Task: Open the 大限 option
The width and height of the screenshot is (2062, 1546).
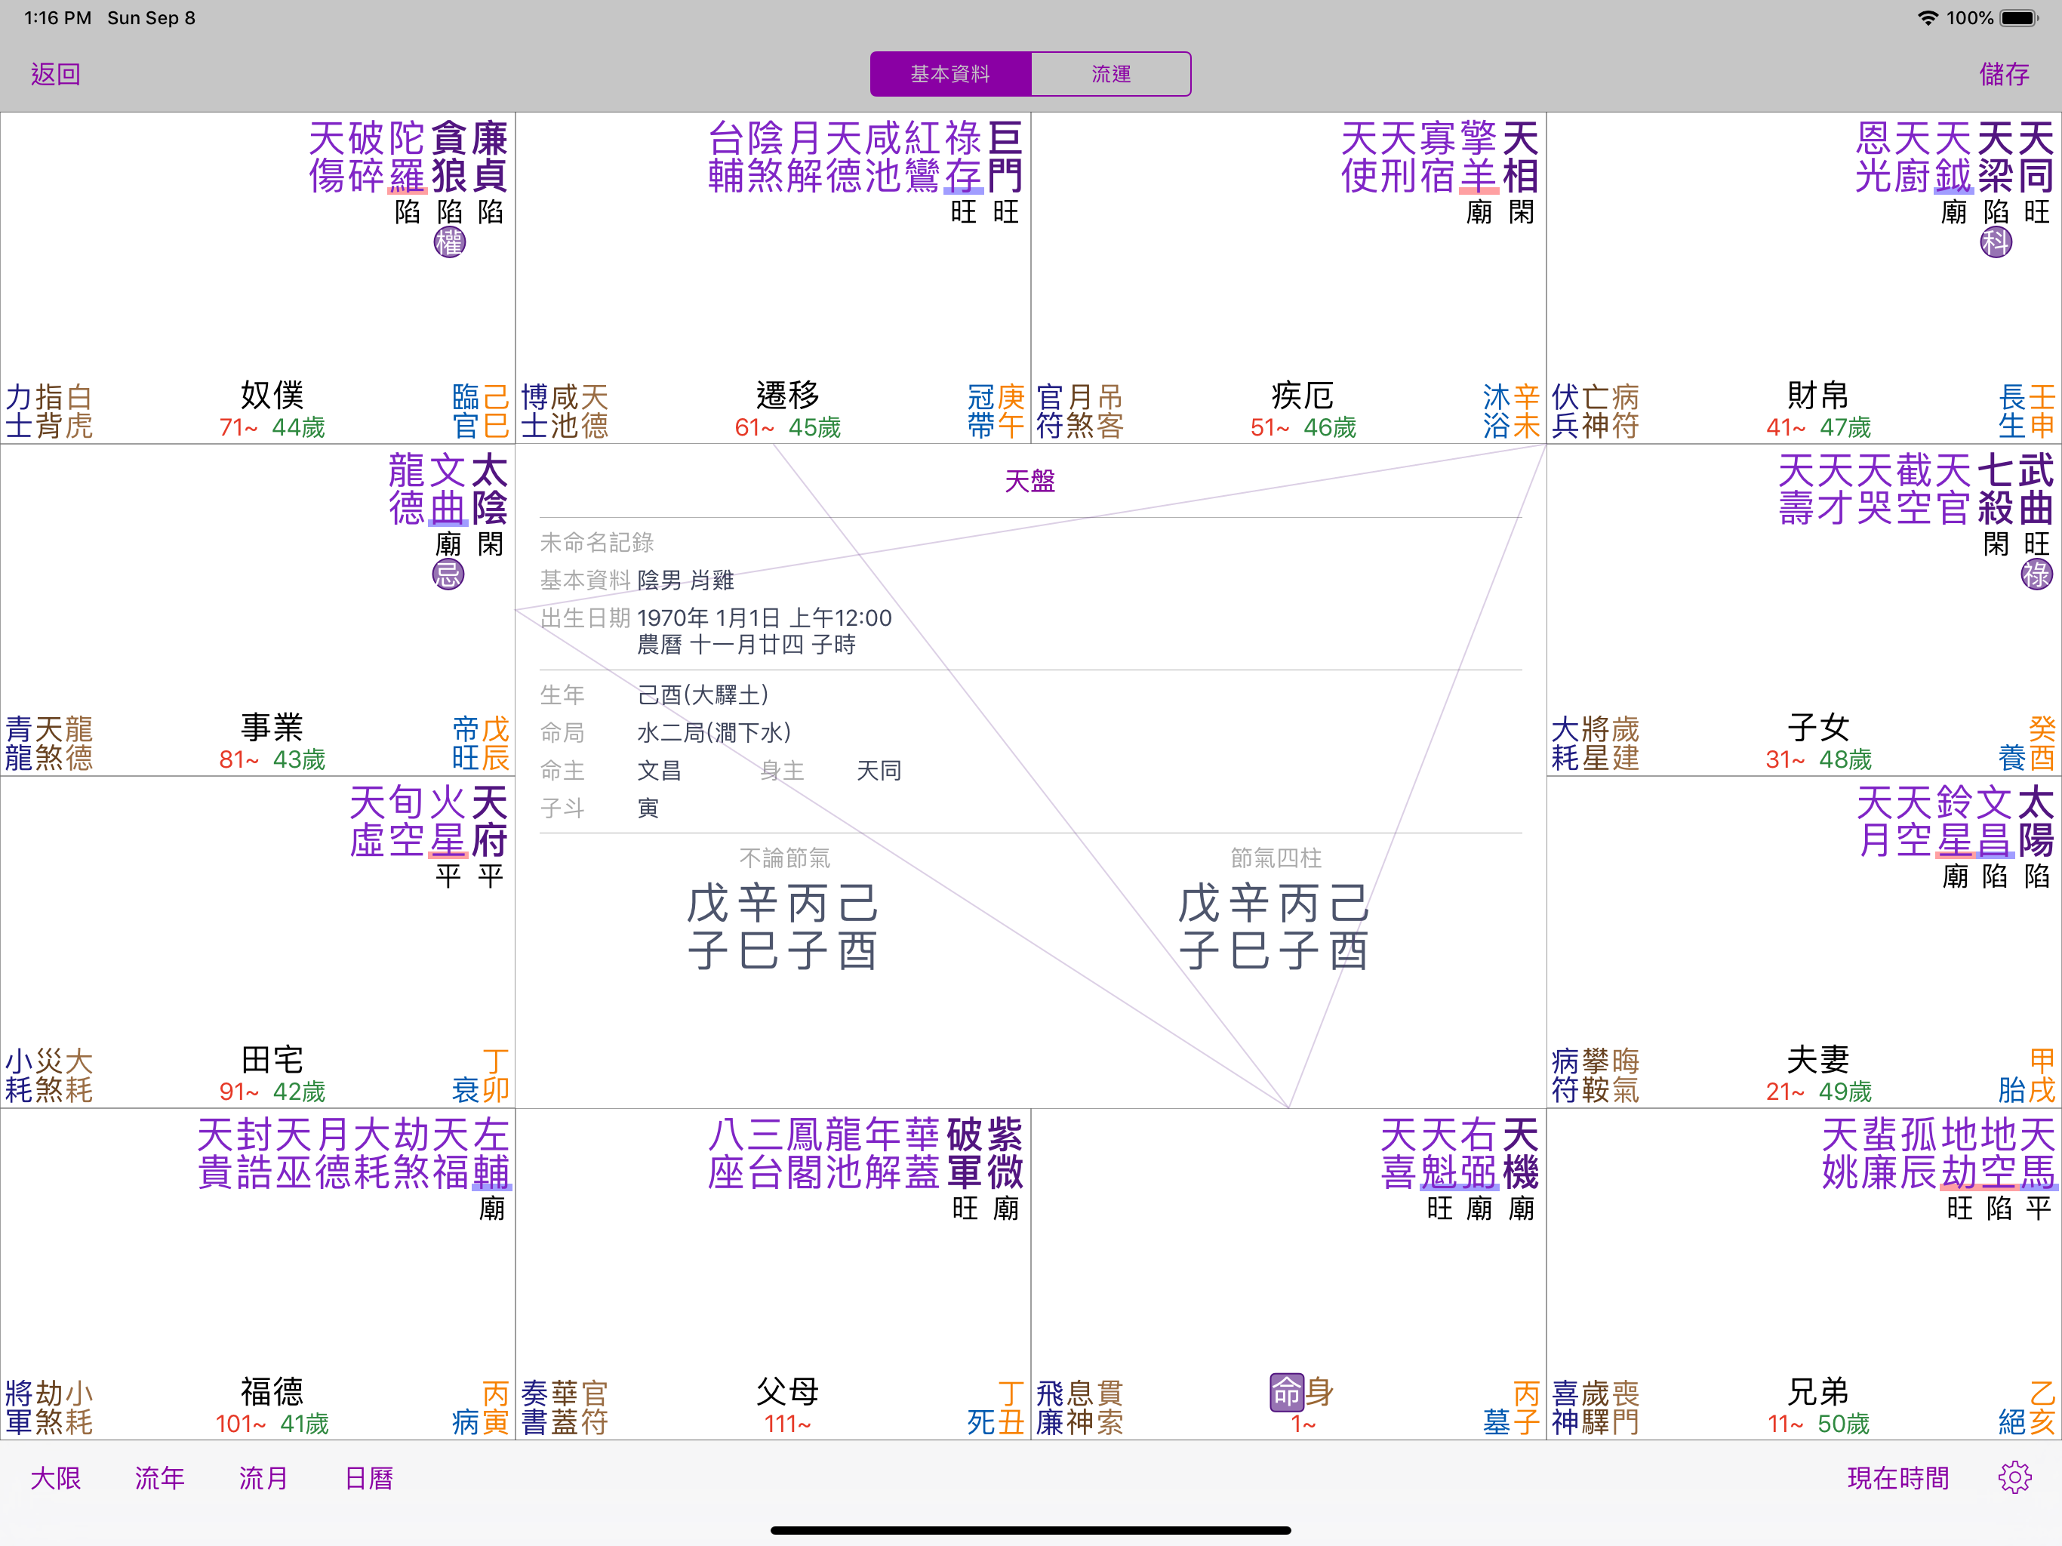Action: click(56, 1478)
